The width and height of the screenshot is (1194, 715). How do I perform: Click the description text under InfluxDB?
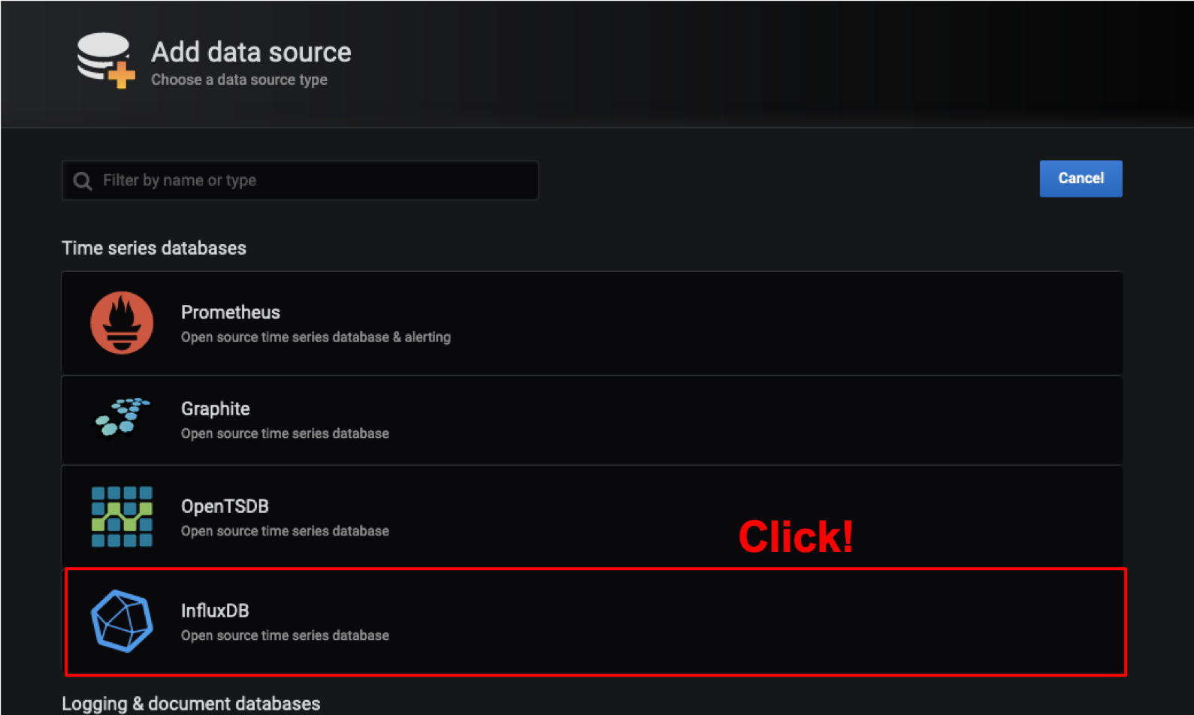tap(285, 635)
